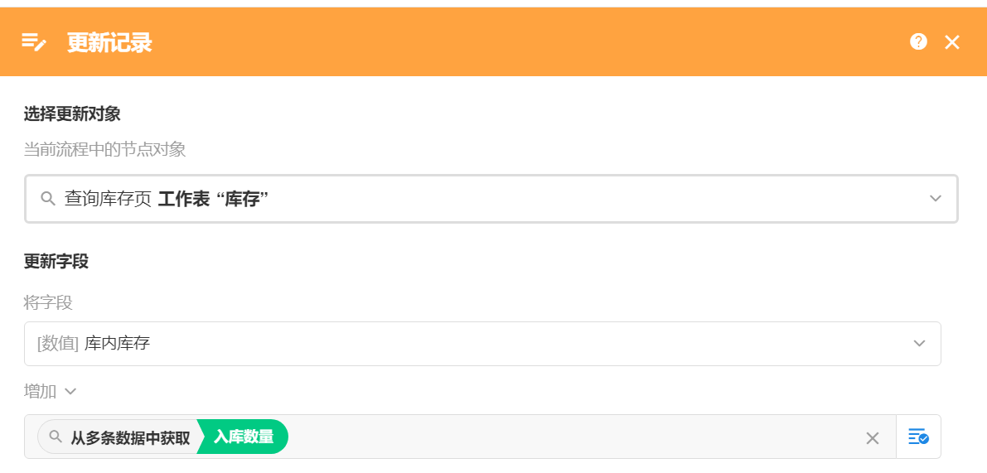Open help via the question mark icon
Viewport: 987px width, 473px height.
tap(918, 41)
